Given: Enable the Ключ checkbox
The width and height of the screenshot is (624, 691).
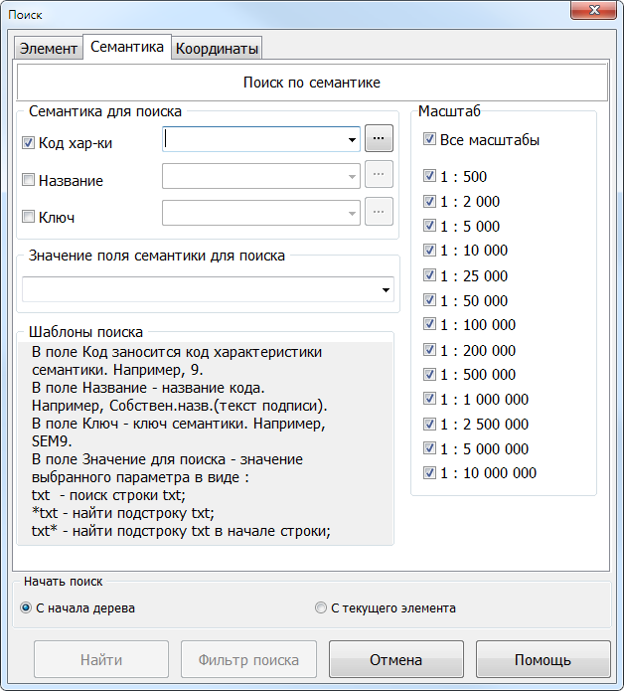Looking at the screenshot, I should [x=28, y=216].
